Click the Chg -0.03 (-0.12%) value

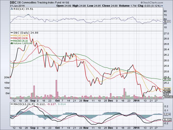tap(149, 6)
